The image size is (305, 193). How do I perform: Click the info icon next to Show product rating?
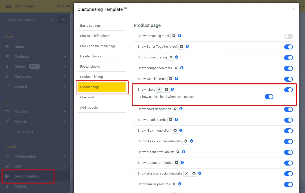[176, 57]
